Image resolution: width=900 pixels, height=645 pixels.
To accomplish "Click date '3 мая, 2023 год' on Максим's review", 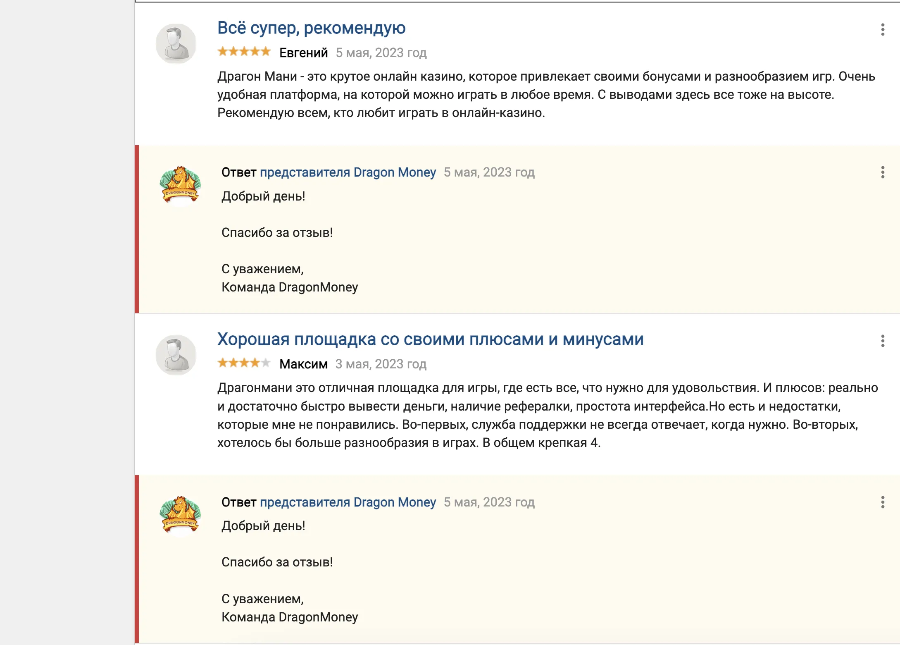I will pyautogui.click(x=381, y=364).
